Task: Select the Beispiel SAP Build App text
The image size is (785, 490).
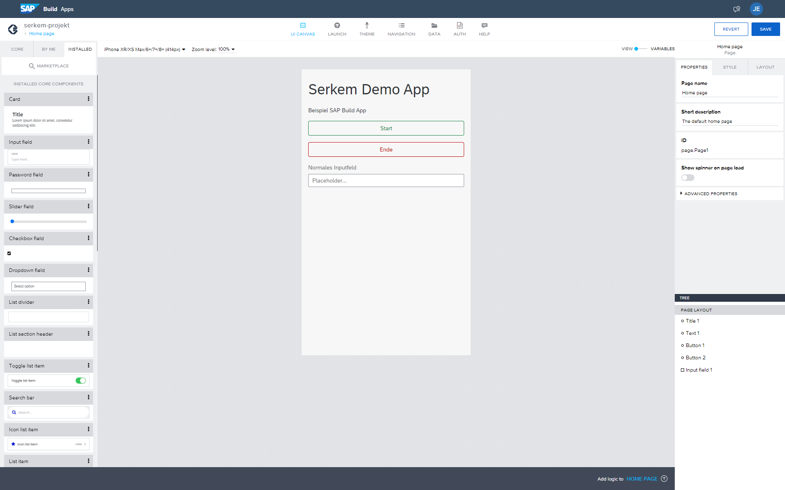Action: click(337, 111)
